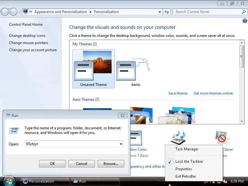Open Sounds via the piano notes icon
248x186 pixels.
[x=179, y=137]
